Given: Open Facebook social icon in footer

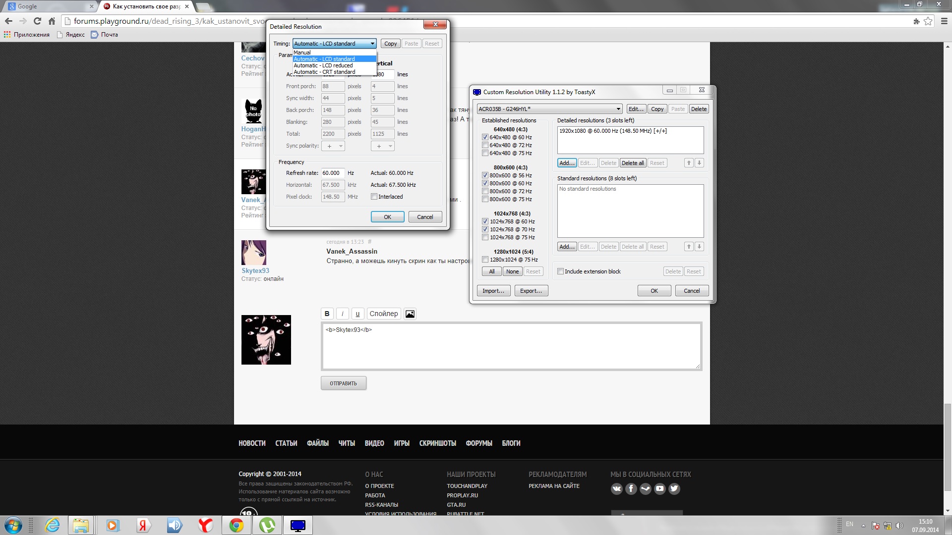Looking at the screenshot, I should (631, 489).
